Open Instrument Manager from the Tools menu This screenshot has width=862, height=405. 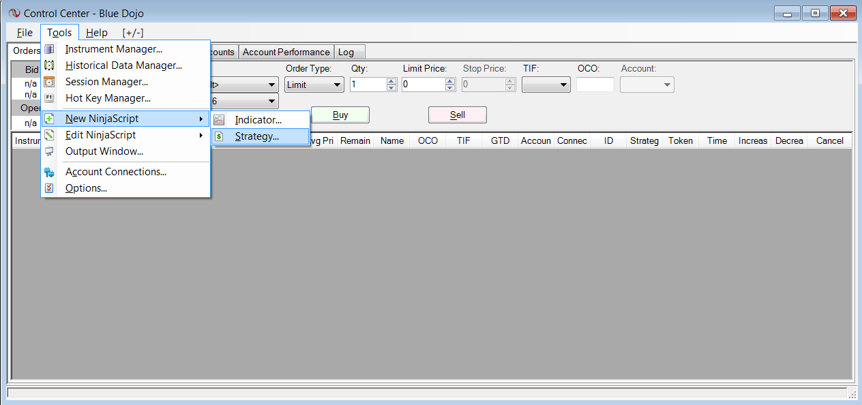coord(126,49)
